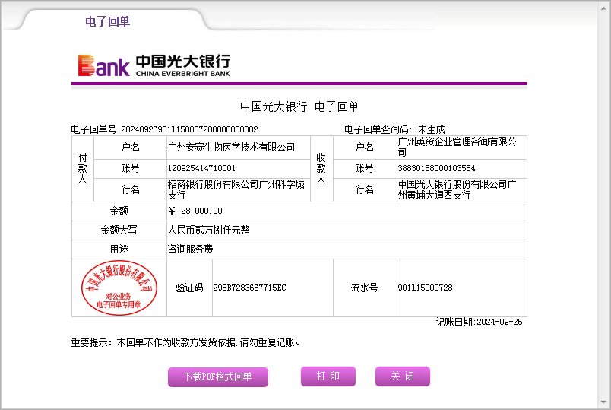Screen dimensions: 611x410
Task: Click payer bank 招商银行股份有限公司广州科学城支行
Action: click(236, 189)
